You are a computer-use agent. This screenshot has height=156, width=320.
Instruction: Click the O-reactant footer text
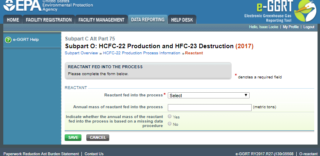tap(309, 154)
